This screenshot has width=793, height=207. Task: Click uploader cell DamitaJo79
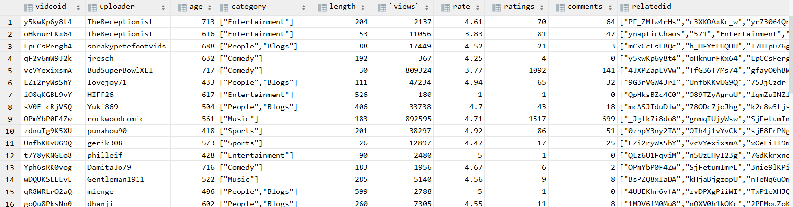click(109, 167)
